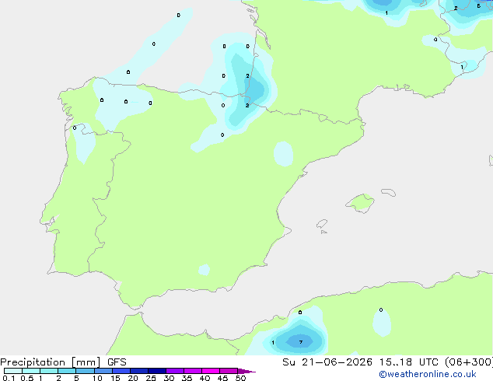Click the above-50 mm arrow tip of legend
Screen dimensions: 493x381
(x=247, y=371)
